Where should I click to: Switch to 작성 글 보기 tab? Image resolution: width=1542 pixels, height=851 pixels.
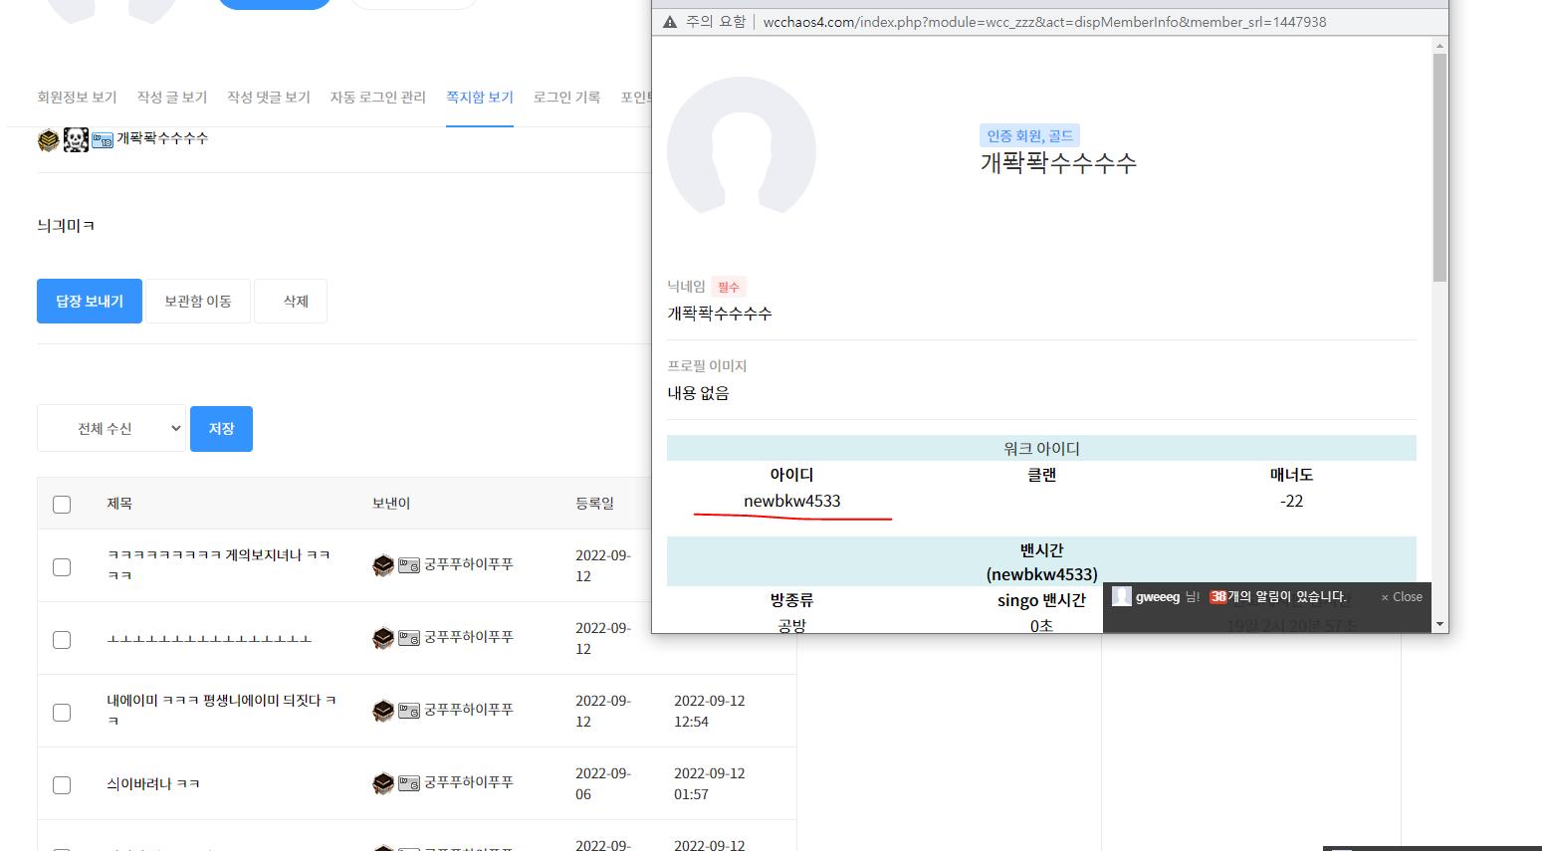tap(172, 98)
